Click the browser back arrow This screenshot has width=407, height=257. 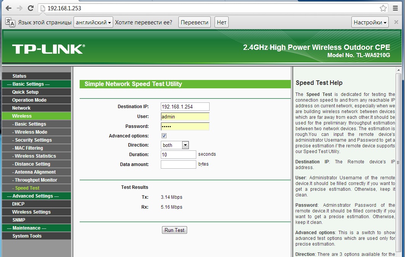point(8,8)
